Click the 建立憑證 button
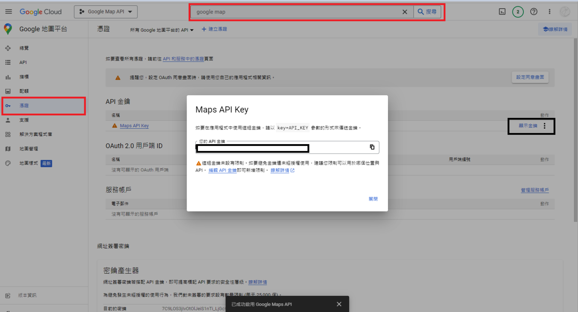 pyautogui.click(x=214, y=29)
